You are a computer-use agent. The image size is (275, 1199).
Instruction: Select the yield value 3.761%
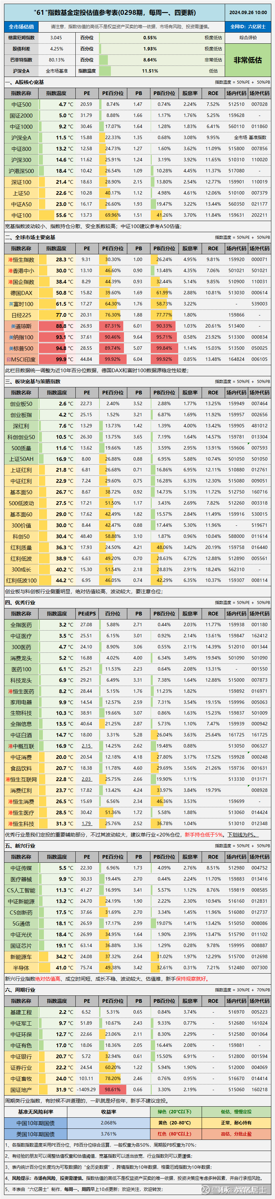tap(109, 1134)
